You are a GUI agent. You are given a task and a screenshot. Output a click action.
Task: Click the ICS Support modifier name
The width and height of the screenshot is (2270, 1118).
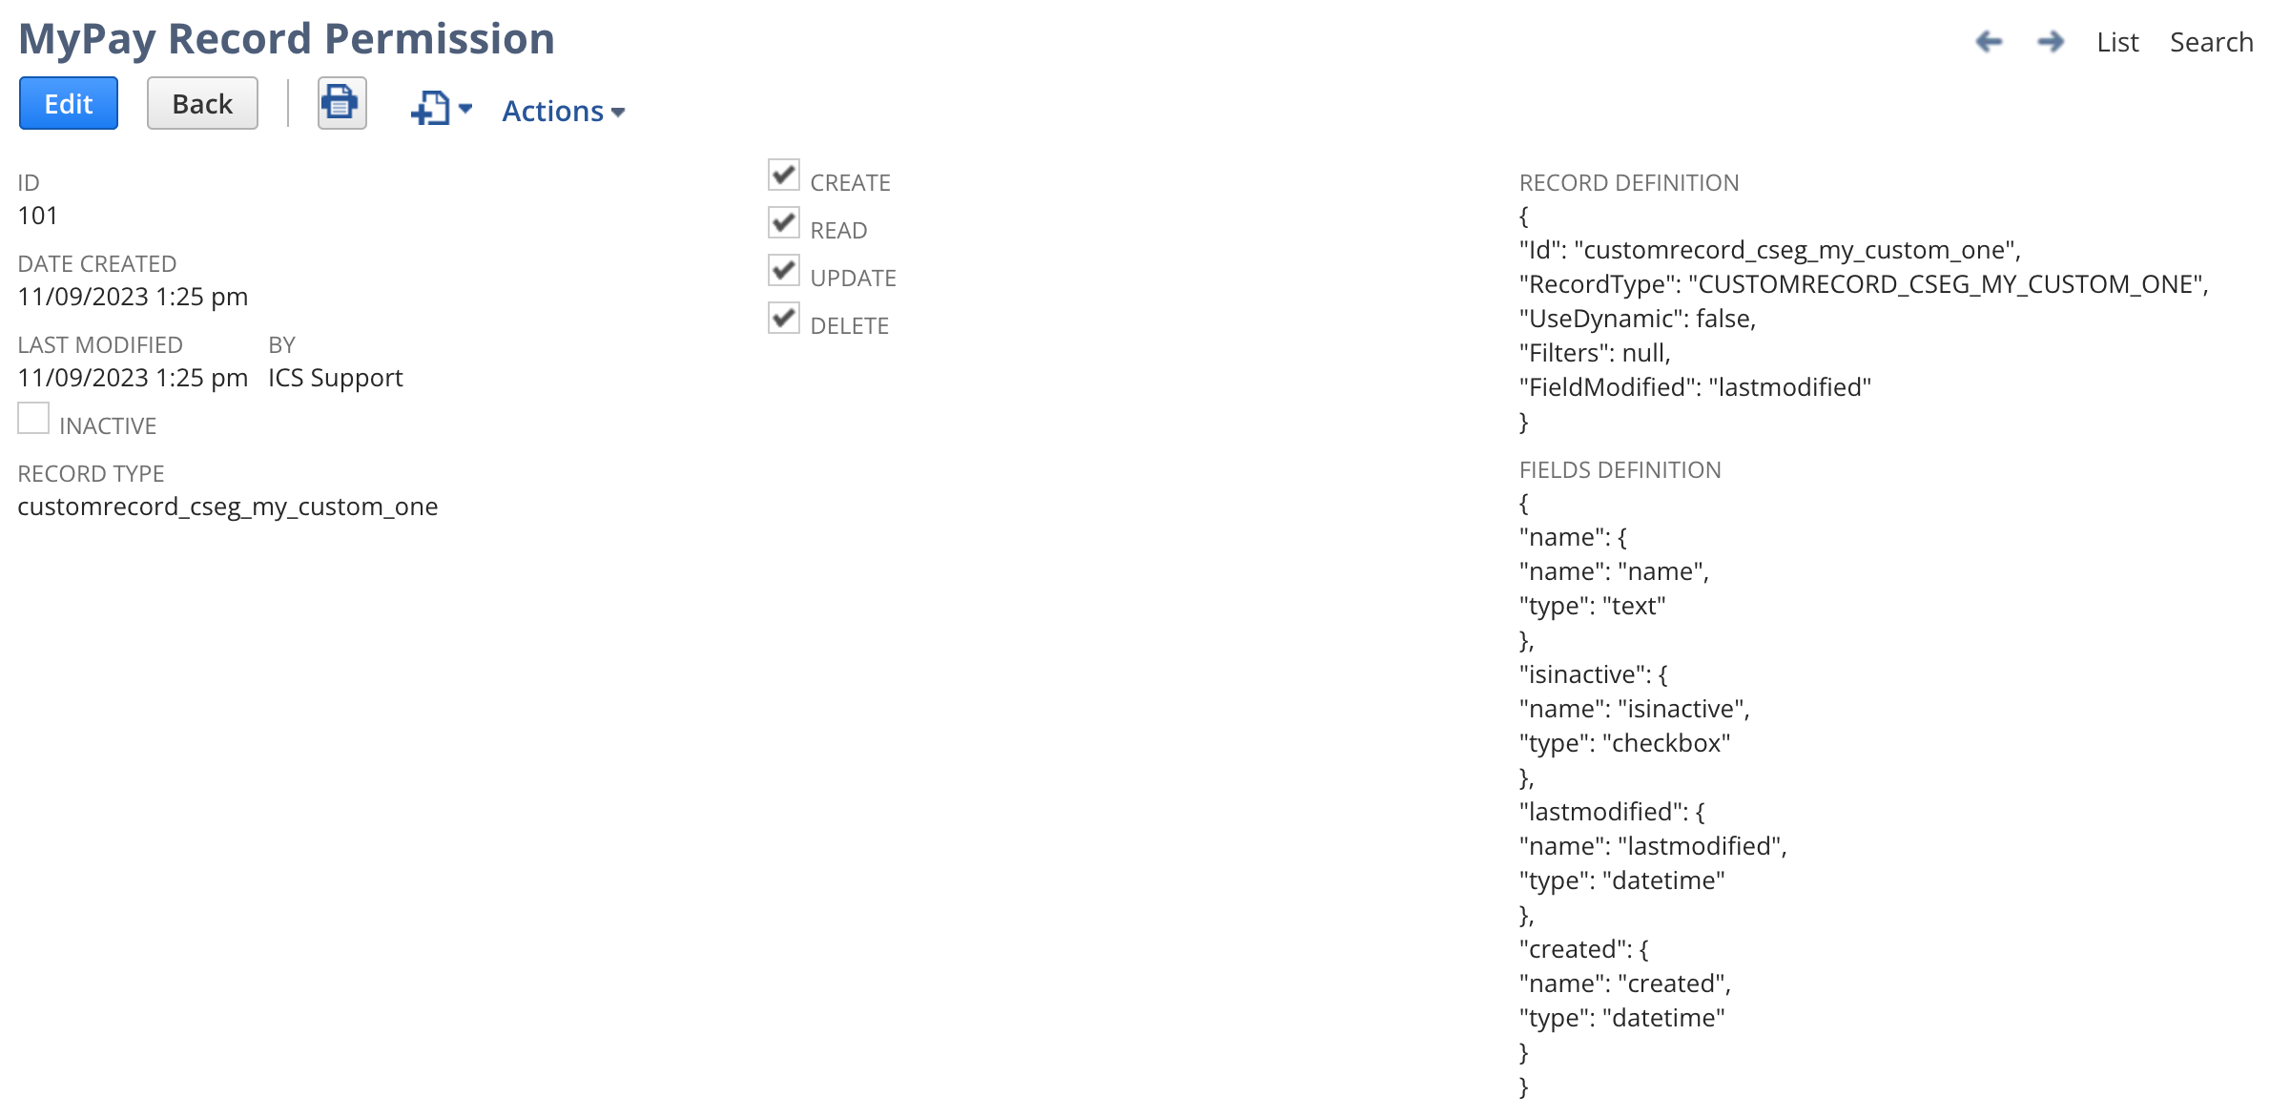click(x=334, y=377)
